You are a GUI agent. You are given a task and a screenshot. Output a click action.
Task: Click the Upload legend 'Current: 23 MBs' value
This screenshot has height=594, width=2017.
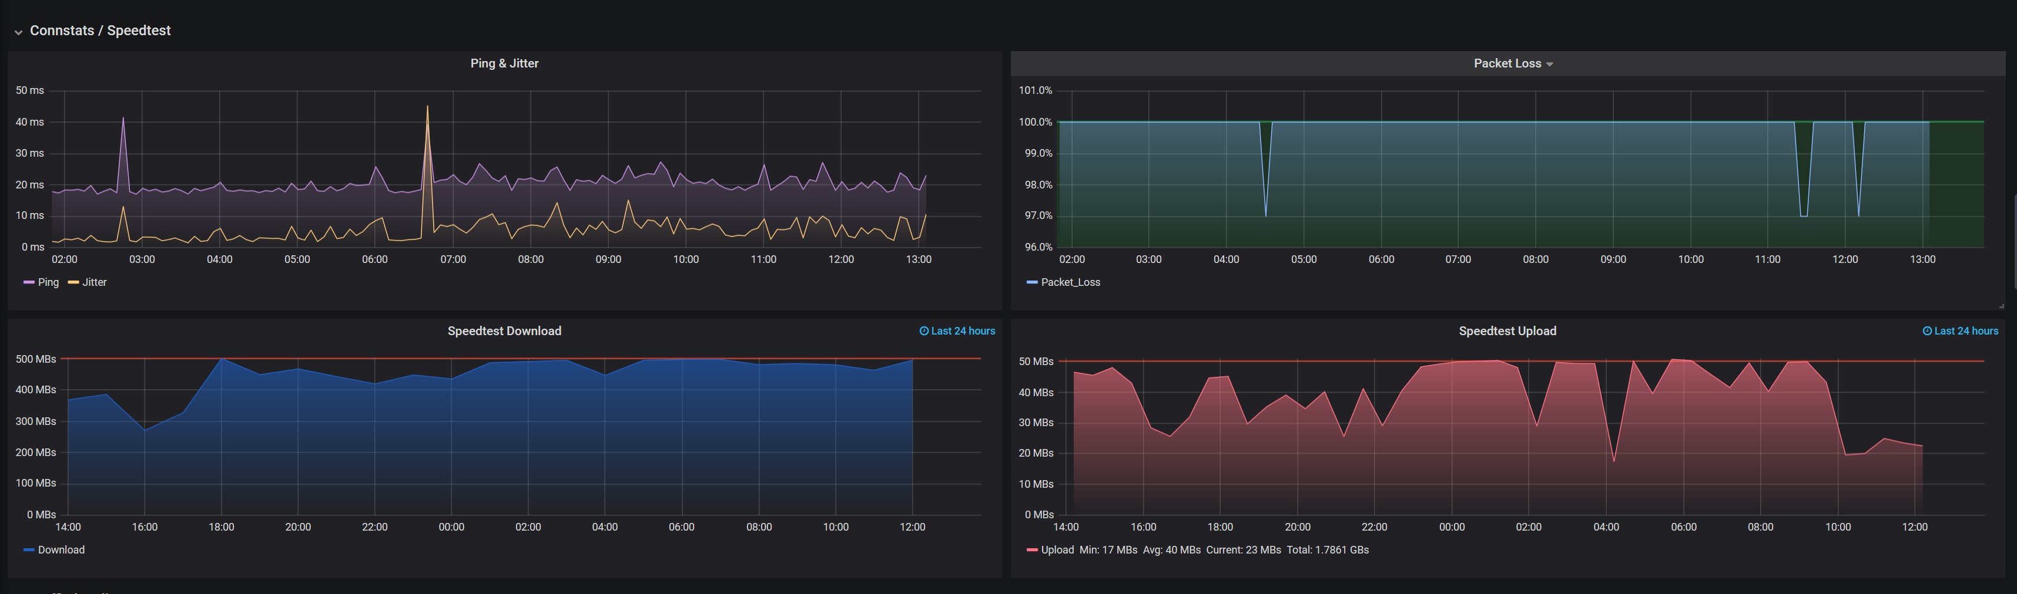(1244, 549)
